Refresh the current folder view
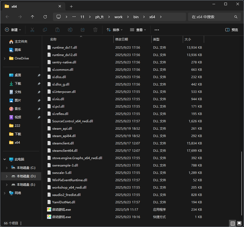 click(x=45, y=17)
